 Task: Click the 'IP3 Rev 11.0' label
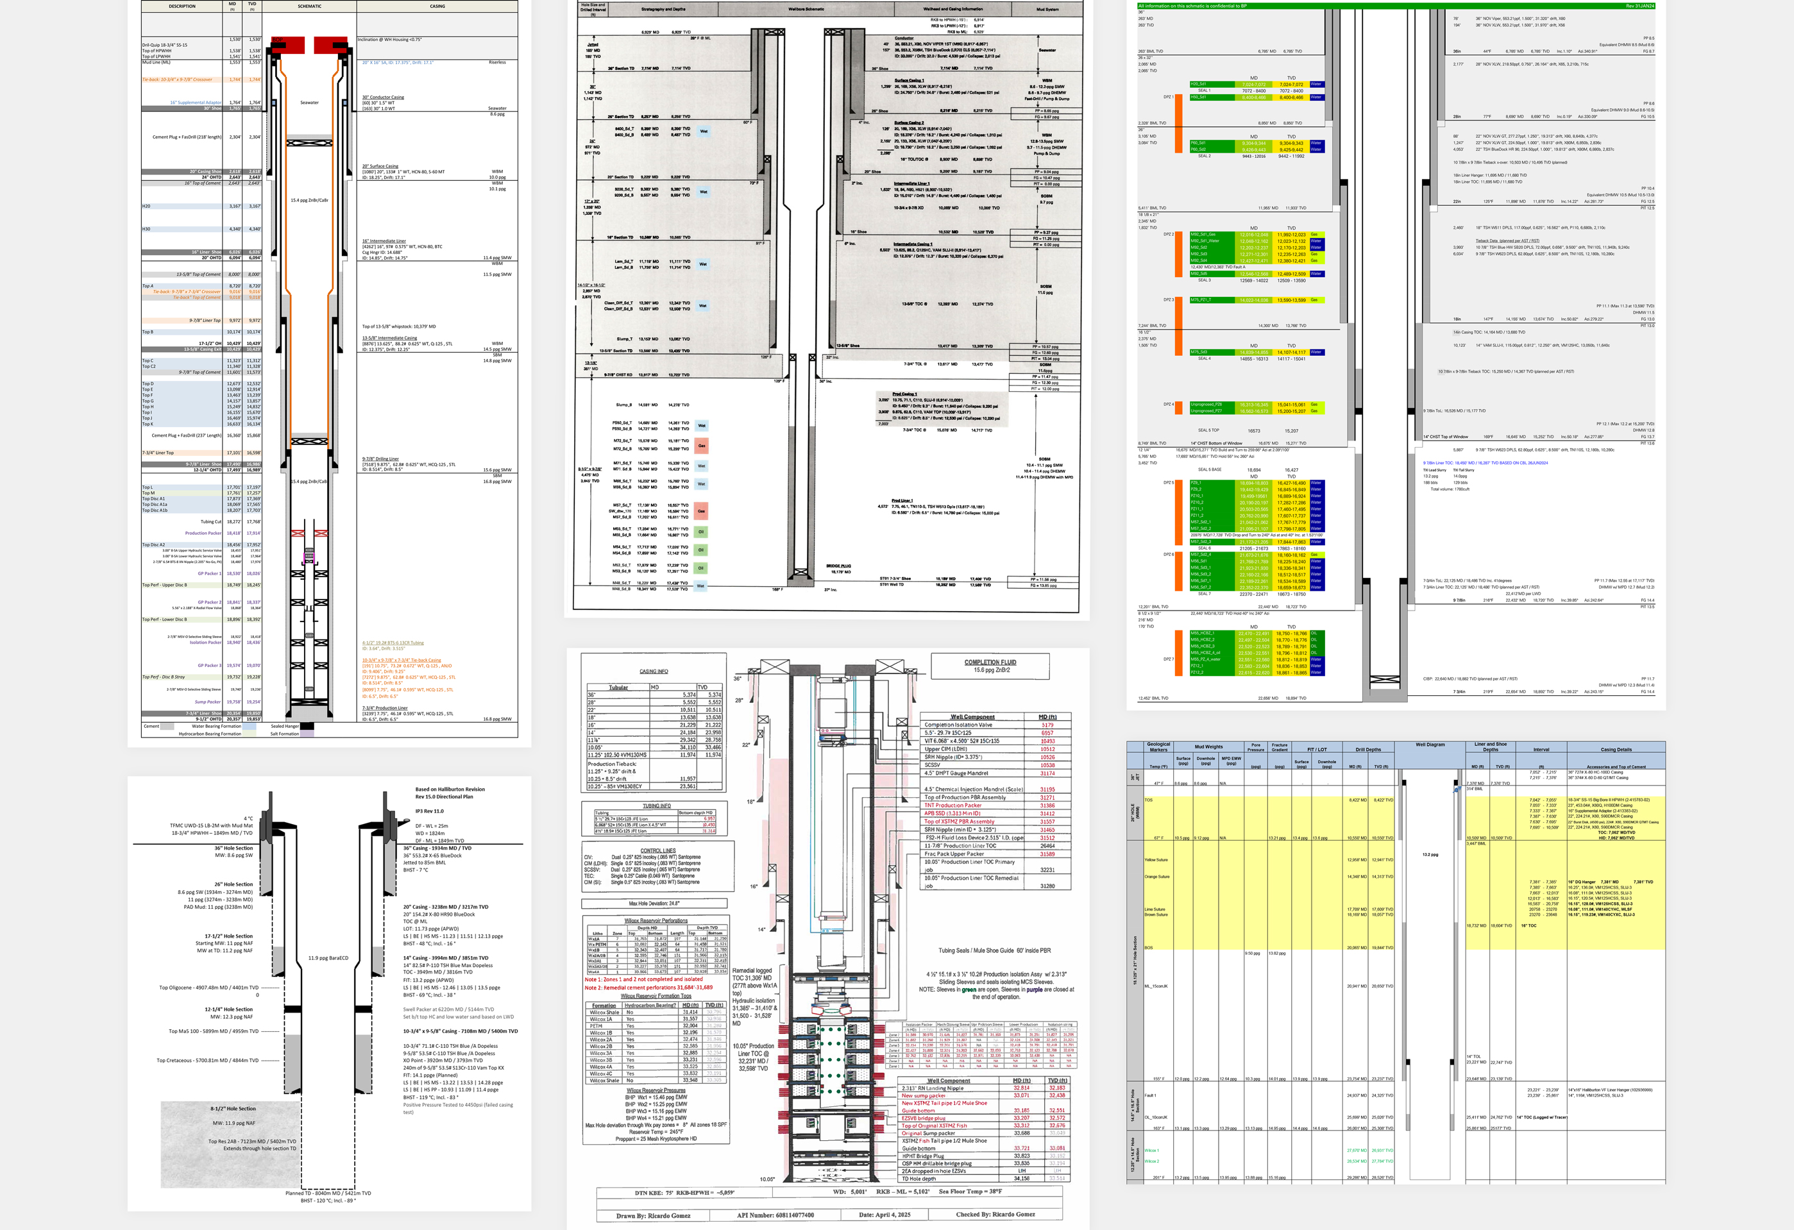pyautogui.click(x=429, y=811)
